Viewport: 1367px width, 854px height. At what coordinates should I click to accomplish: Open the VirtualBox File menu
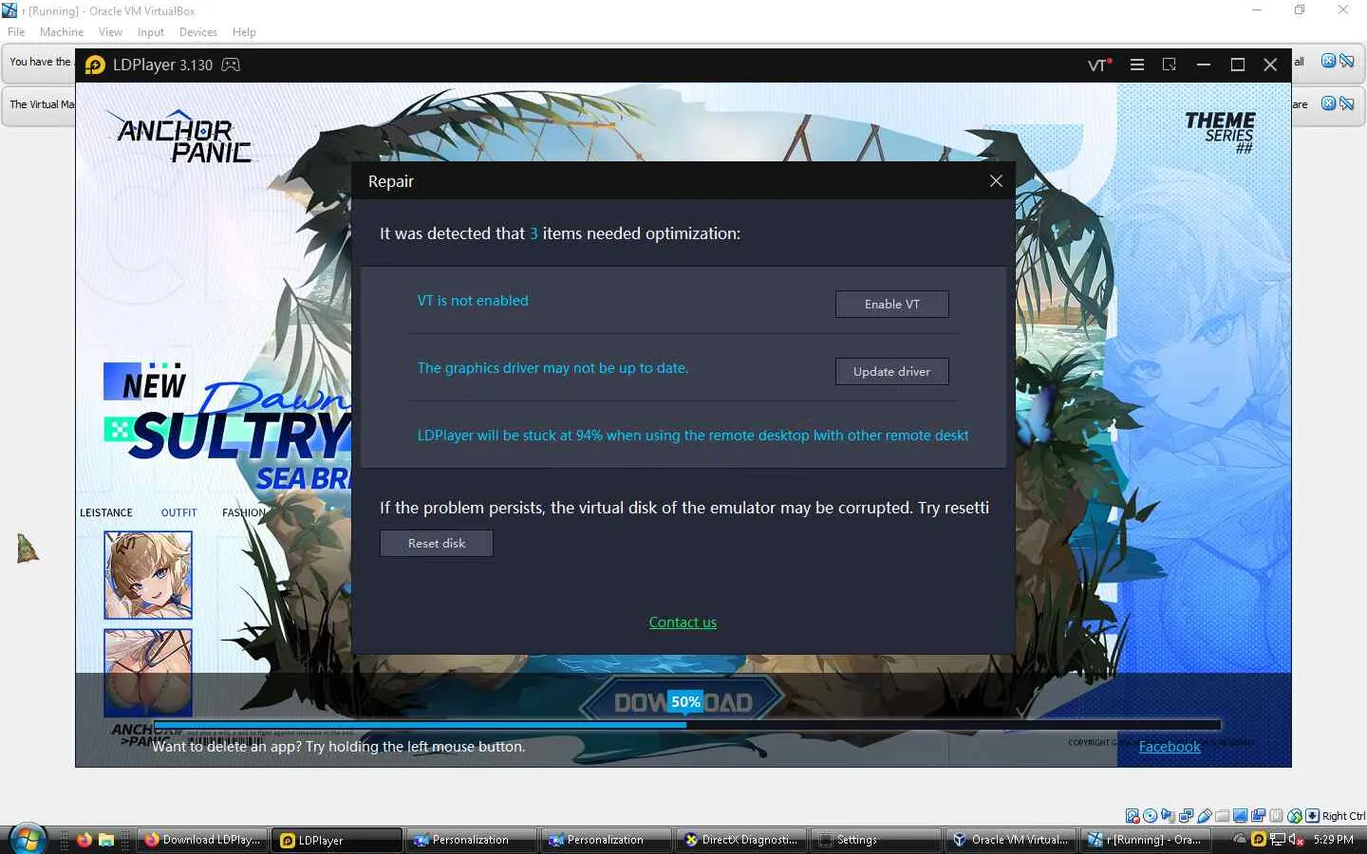[16, 32]
